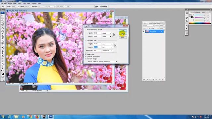Uncheck Scale Styles checkbox
Screen dimensions: 212x119
[x=86, y=54]
